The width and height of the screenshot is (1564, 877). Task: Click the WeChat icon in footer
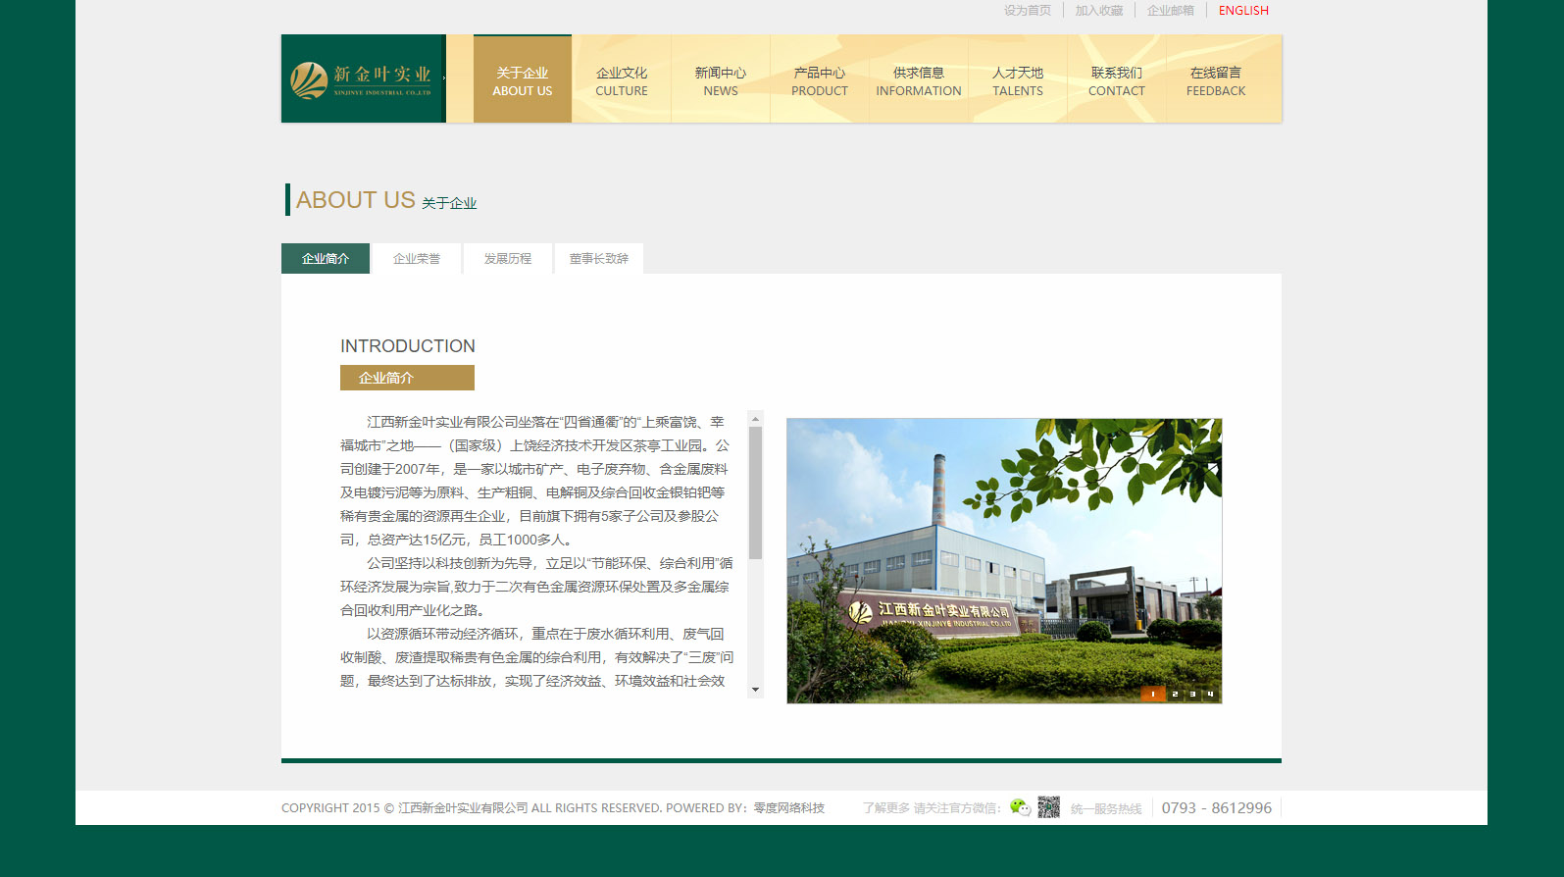pos(1020,807)
